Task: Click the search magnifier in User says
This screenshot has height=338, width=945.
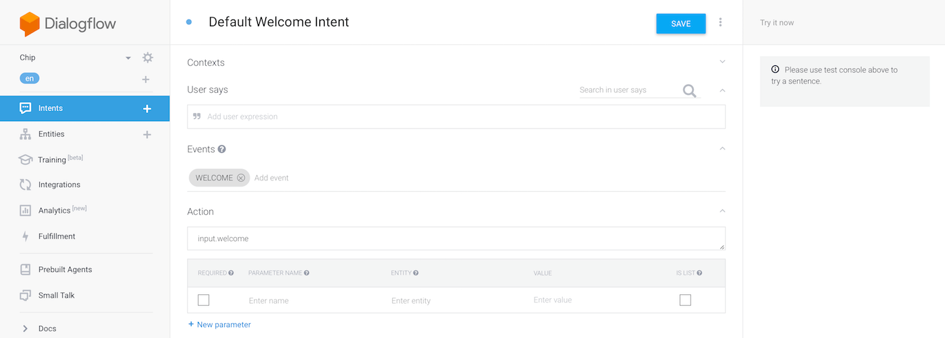Action: 689,91
